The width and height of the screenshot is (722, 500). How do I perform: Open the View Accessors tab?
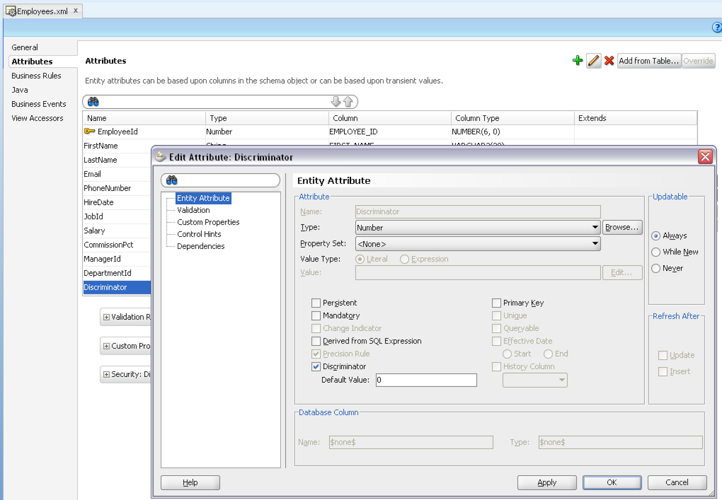(x=37, y=118)
